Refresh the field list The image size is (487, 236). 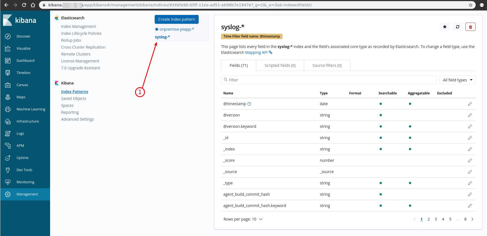(x=458, y=27)
